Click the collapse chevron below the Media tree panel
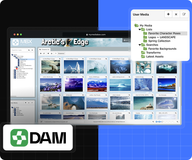This screenshot has height=160, width=192. point(22,99)
